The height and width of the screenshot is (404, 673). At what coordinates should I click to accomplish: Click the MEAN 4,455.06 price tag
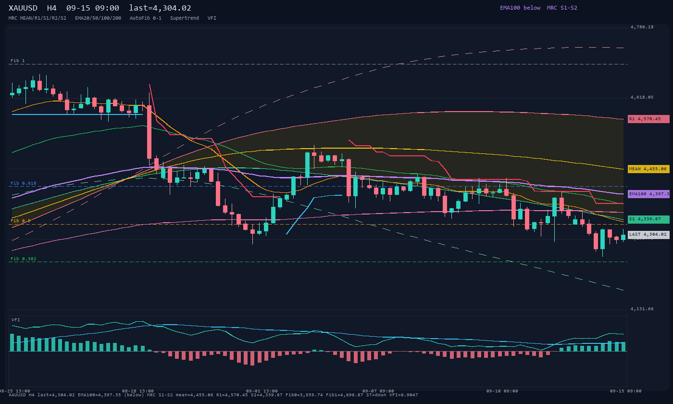[648, 169]
